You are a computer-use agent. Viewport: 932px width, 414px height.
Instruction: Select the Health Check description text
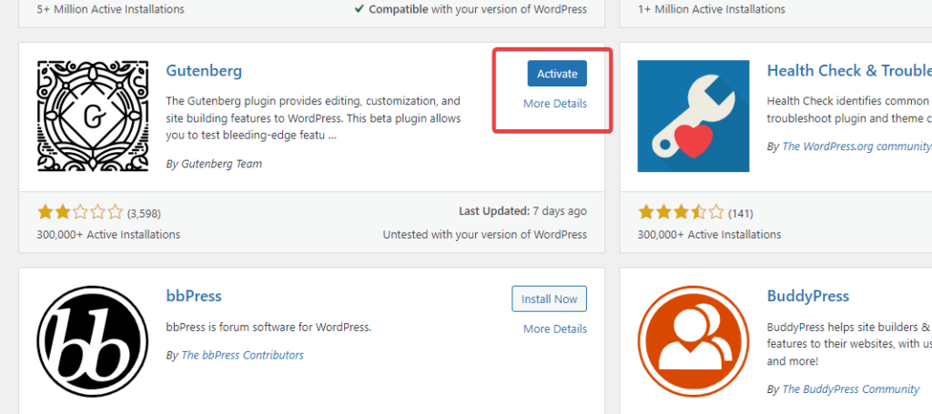[849, 109]
